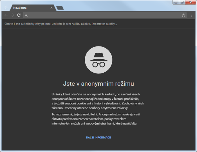Viewport: 197px width, 152px height.
Task: Reload the page with refresh icon
Action: point(19,15)
